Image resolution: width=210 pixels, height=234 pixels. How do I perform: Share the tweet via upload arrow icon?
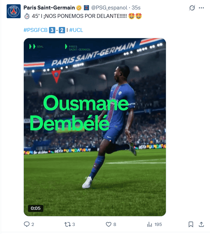coord(201,224)
